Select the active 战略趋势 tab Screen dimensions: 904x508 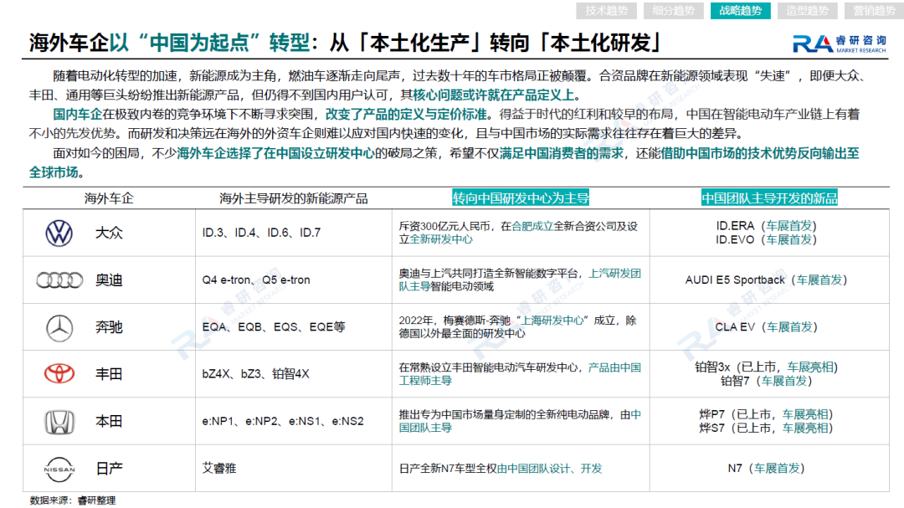pos(740,11)
